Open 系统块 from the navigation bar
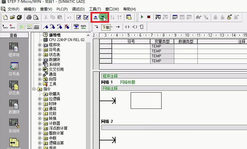The height and width of the screenshot is (149, 247). [x=14, y=126]
